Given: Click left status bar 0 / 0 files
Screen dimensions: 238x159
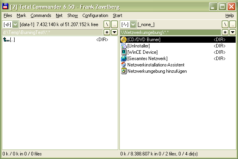Looking at the screenshot, I should click(x=22, y=154).
